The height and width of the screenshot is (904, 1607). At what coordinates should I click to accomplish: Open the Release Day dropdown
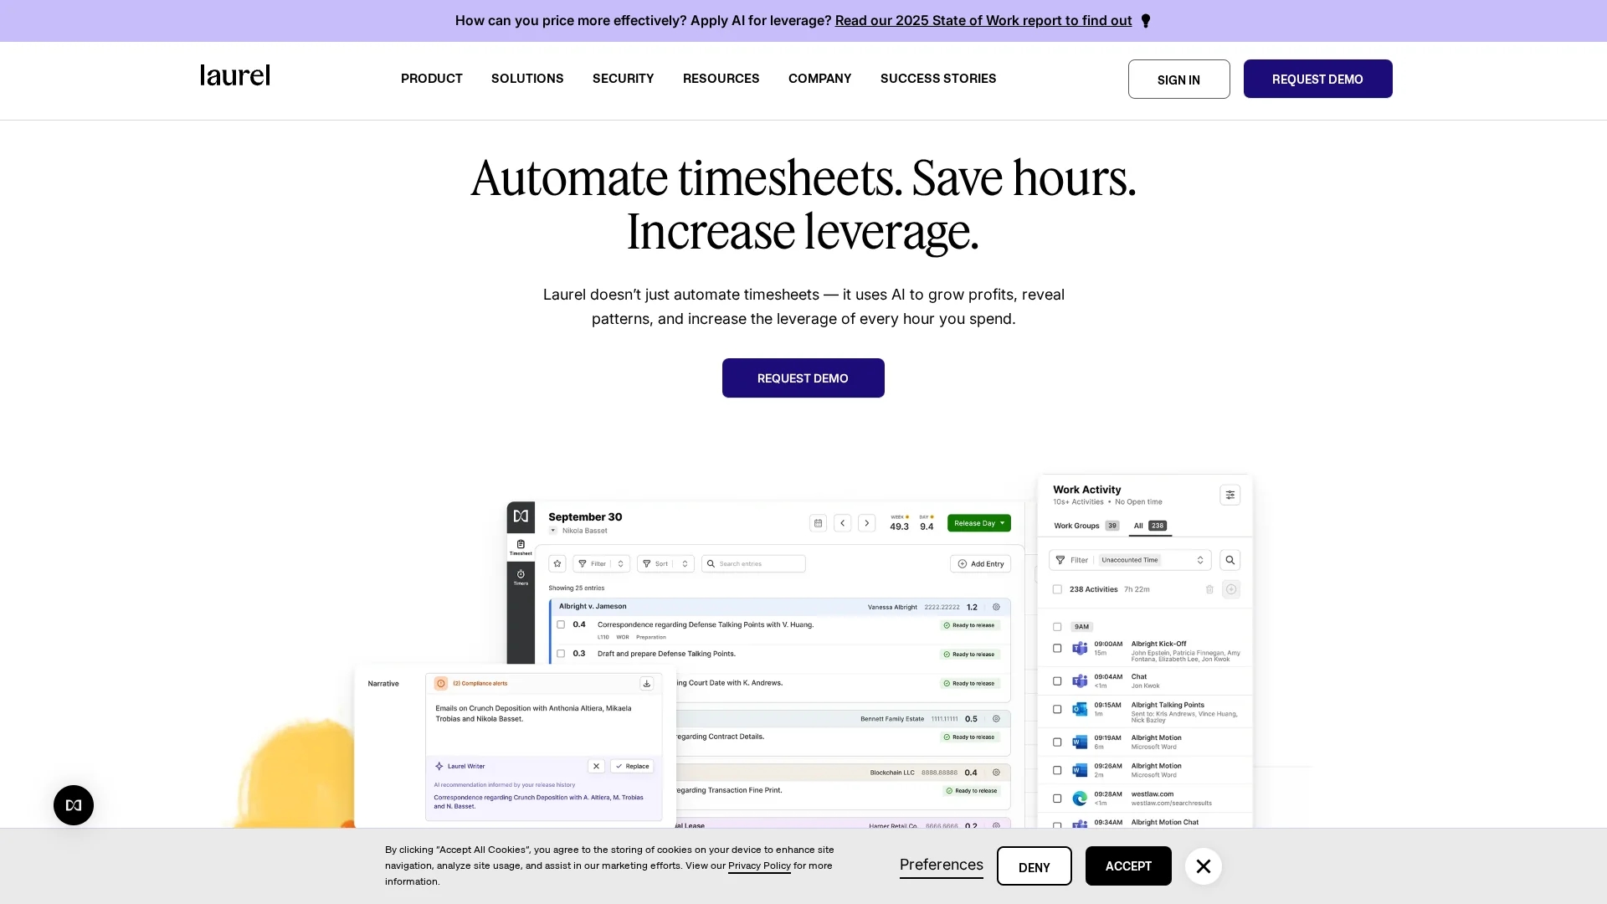pos(979,523)
